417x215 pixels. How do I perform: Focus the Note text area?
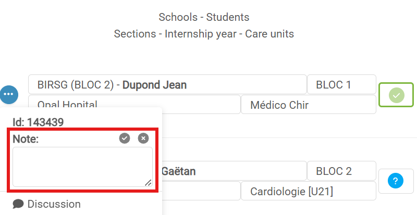click(x=83, y=167)
